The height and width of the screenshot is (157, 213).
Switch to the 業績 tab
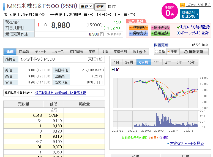(92, 52)
